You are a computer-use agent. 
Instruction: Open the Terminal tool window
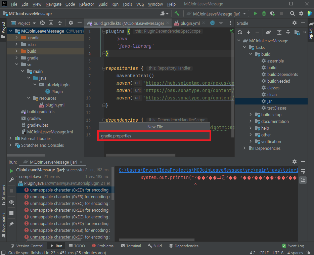(131, 246)
